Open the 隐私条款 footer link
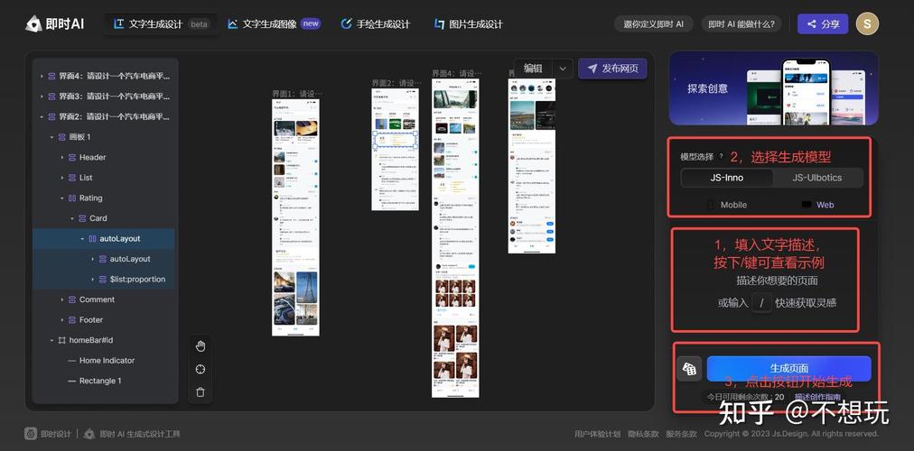Screen dimensions: 914x451 pyautogui.click(x=644, y=434)
